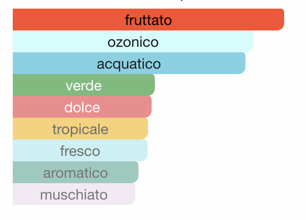Select the teal aromatico bar
The height and width of the screenshot is (220, 306).
[76, 172]
